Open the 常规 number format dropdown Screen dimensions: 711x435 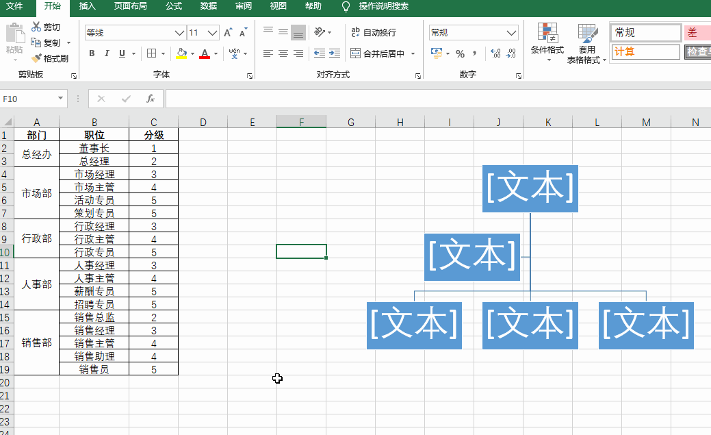510,32
